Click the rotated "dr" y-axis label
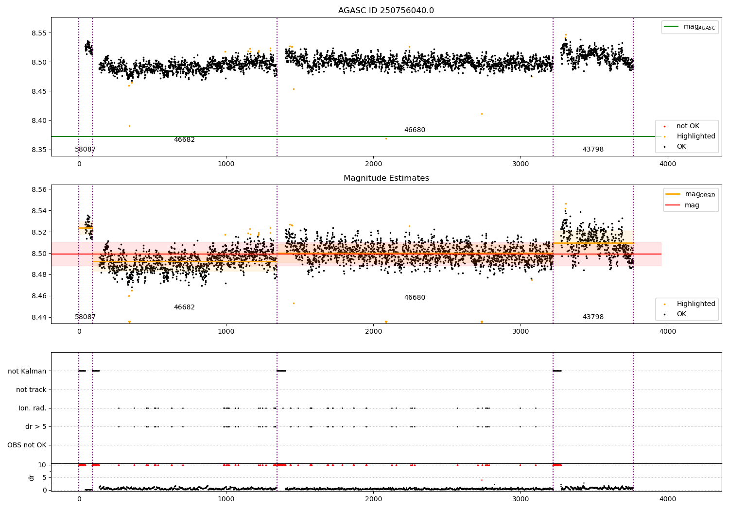This screenshot has width=729, height=510. [x=32, y=477]
